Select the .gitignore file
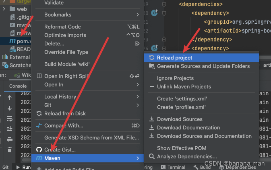Image resolution: width=271 pixels, height=170 pixels. 21,17
